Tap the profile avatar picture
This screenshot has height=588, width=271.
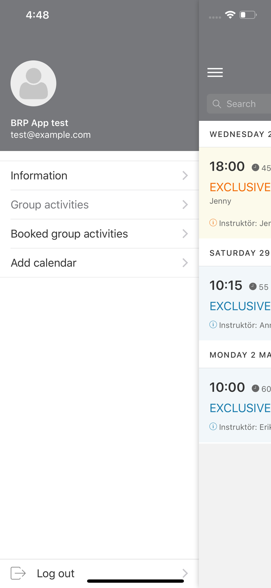tap(33, 83)
